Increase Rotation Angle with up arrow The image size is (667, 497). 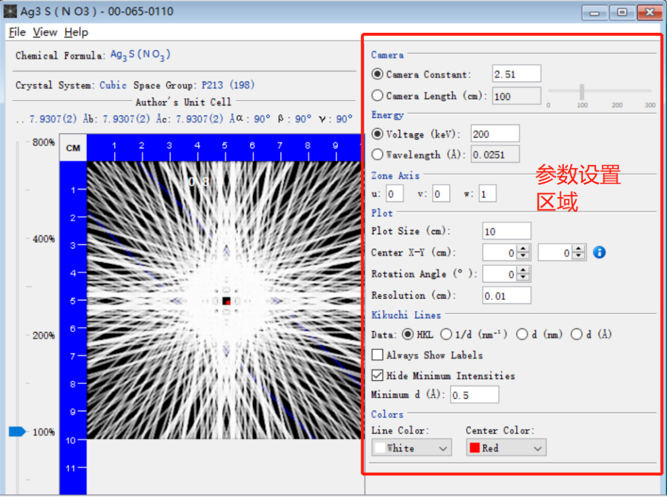(x=523, y=270)
